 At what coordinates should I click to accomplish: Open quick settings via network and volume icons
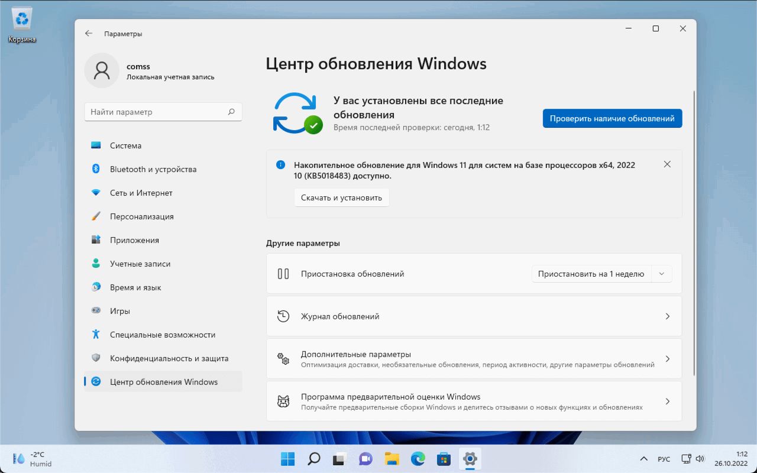(693, 459)
